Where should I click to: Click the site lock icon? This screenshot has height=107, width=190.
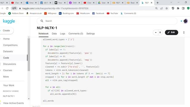coord(20,8)
